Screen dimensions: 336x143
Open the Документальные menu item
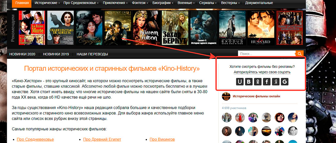[259, 3]
